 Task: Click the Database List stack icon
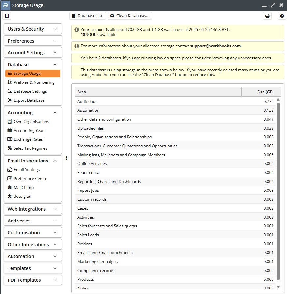74,16
